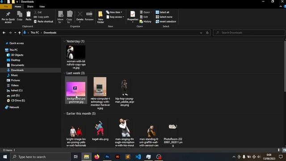
Task: Click the Pin to Quick access icon
Action: [8, 14]
